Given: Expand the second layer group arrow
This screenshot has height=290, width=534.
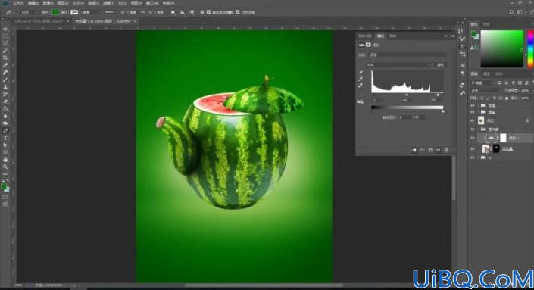Looking at the screenshot, I should [x=479, y=112].
